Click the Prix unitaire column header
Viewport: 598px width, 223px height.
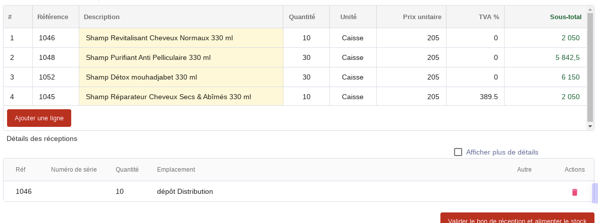[422, 17]
